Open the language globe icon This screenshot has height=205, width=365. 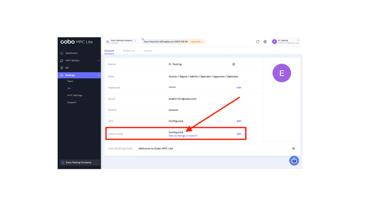click(265, 42)
